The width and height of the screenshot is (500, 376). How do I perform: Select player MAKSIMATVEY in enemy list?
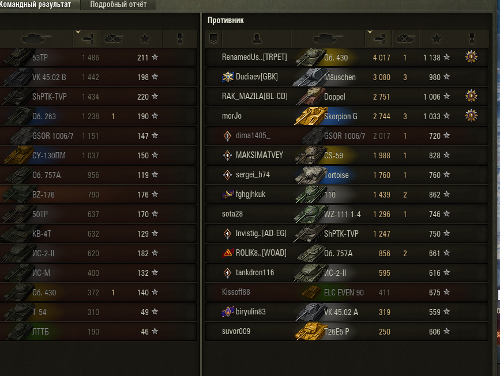pyautogui.click(x=260, y=155)
